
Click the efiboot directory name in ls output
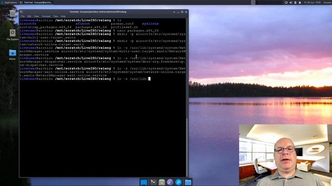(x=83, y=24)
